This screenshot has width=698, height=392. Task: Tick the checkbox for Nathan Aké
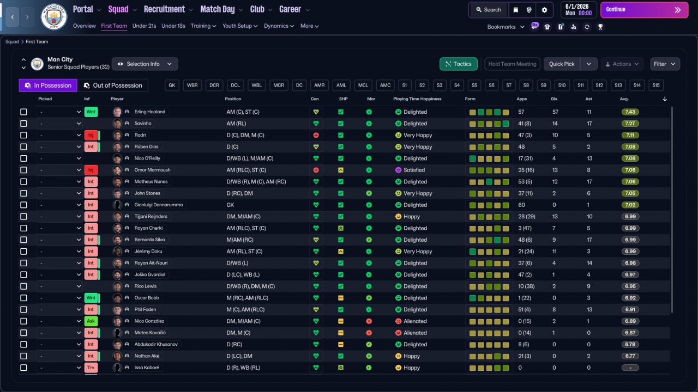point(23,356)
